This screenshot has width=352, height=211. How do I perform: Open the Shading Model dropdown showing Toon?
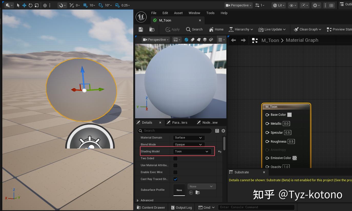coord(192,151)
